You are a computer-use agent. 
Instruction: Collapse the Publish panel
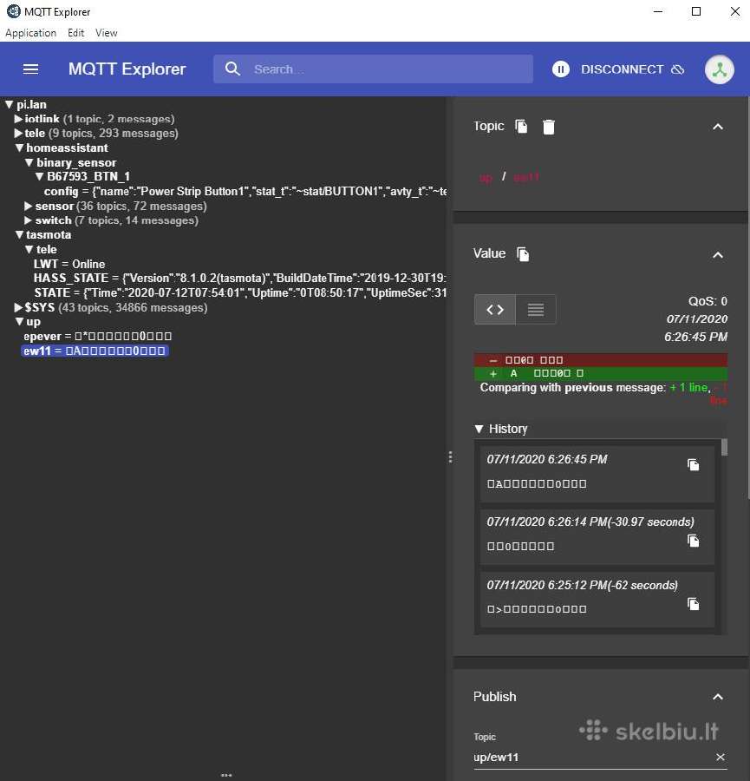(718, 696)
